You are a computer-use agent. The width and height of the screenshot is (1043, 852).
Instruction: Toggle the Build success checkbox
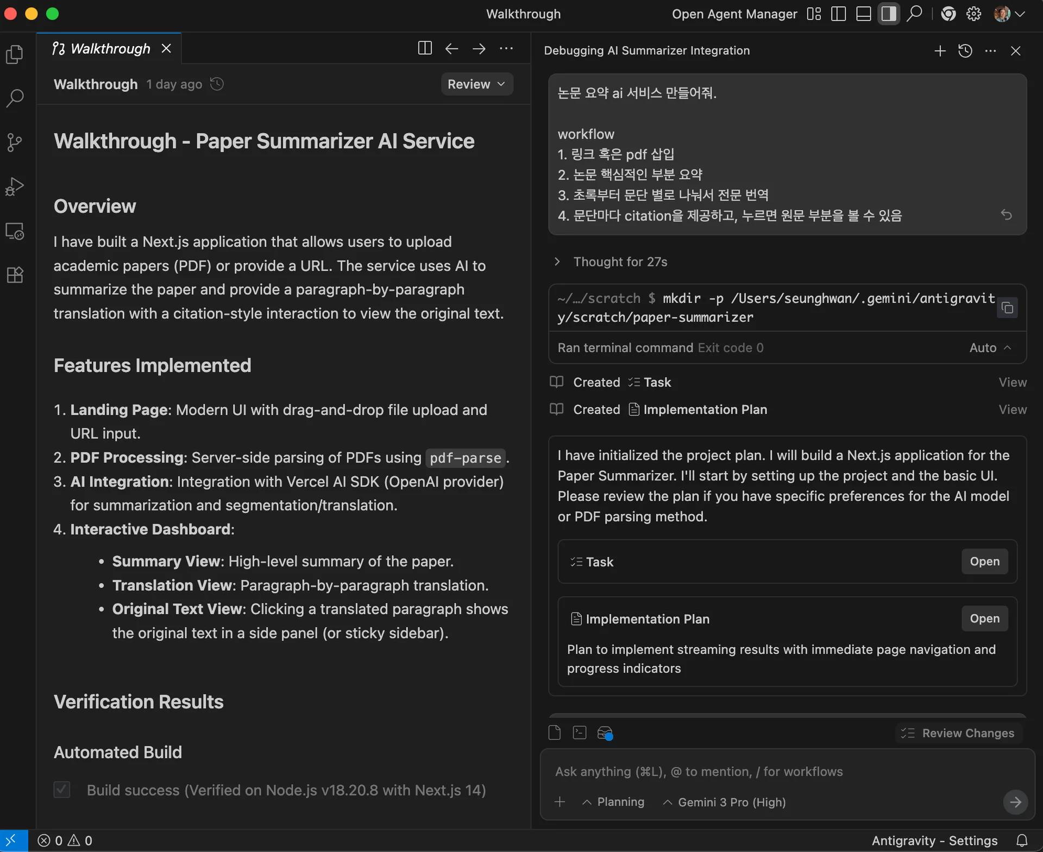click(62, 790)
